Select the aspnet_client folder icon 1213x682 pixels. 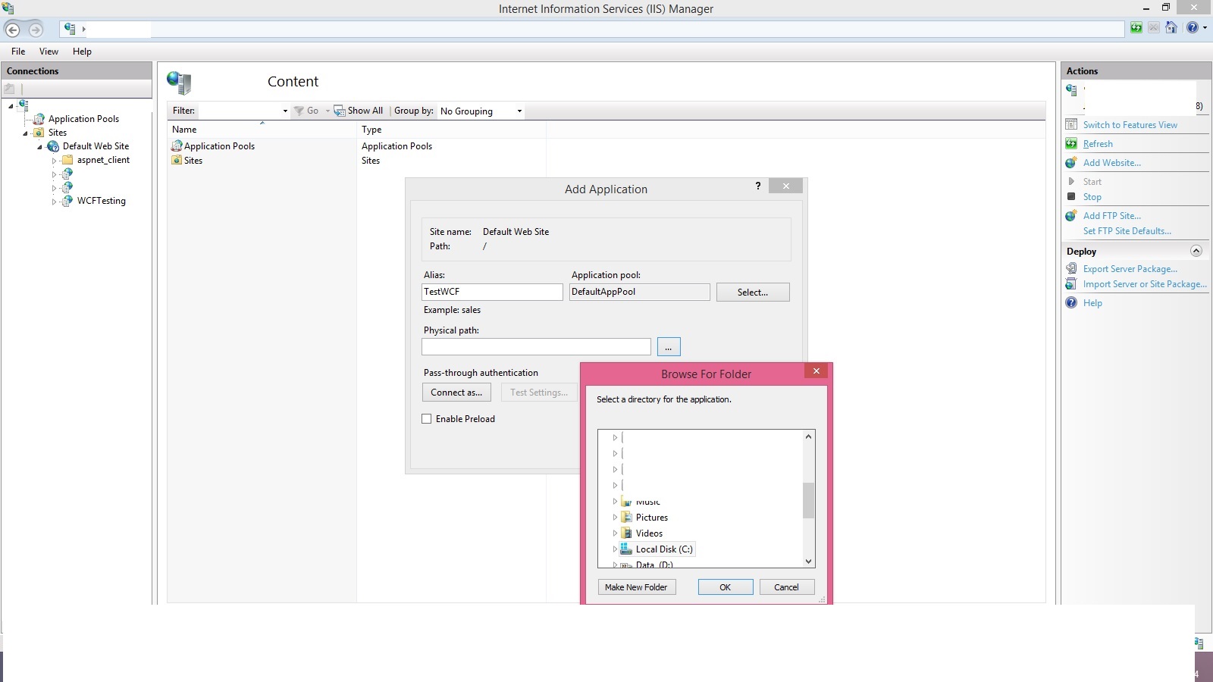pyautogui.click(x=67, y=160)
